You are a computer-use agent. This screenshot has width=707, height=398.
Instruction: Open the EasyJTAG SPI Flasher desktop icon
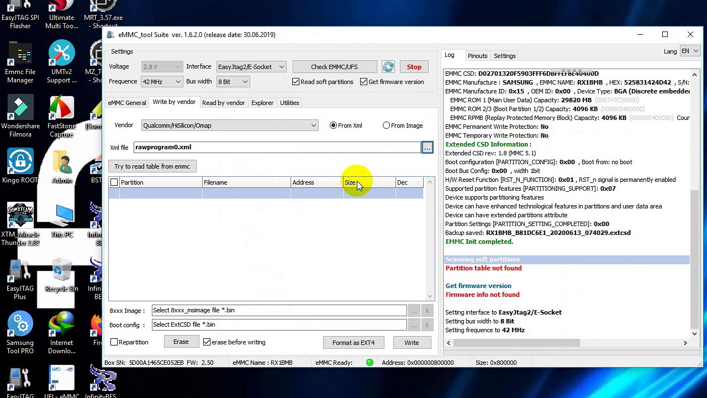click(x=20, y=15)
